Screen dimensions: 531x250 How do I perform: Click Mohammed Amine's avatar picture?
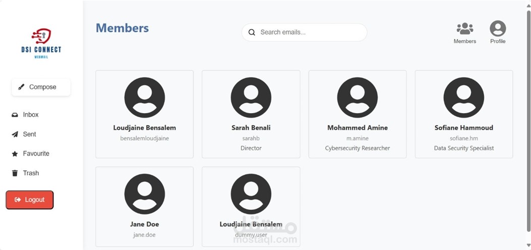point(357,97)
